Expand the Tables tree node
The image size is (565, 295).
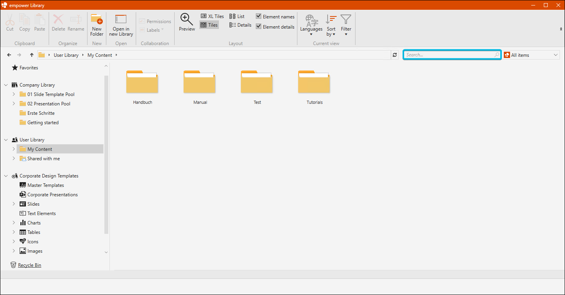click(x=14, y=232)
